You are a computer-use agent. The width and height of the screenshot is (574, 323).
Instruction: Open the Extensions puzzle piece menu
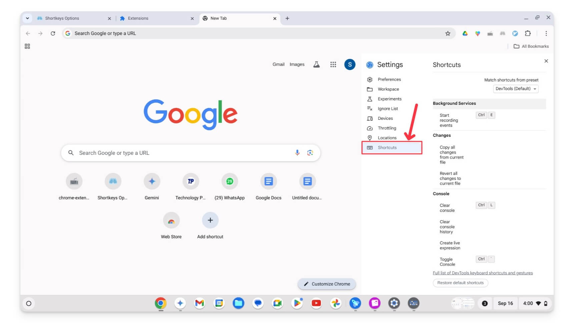coord(528,33)
